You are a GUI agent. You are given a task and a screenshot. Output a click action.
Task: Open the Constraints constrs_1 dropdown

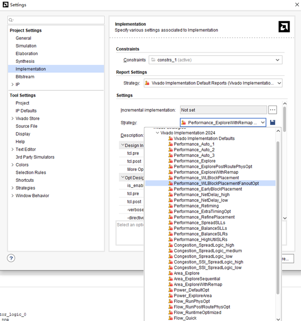tap(215, 60)
